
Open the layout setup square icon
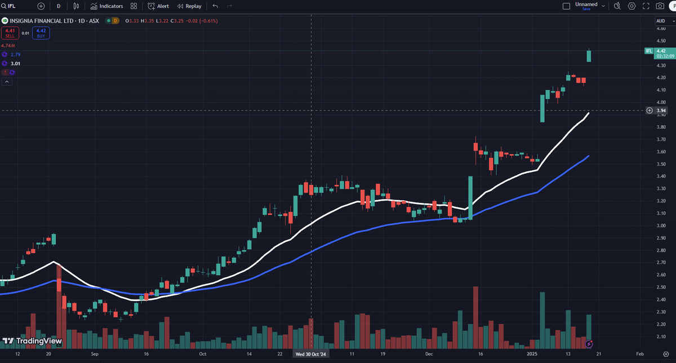click(x=567, y=6)
